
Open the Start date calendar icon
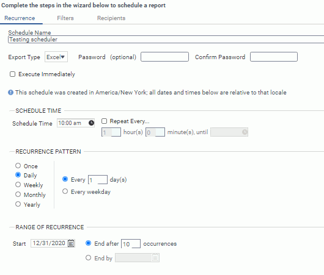(71, 243)
